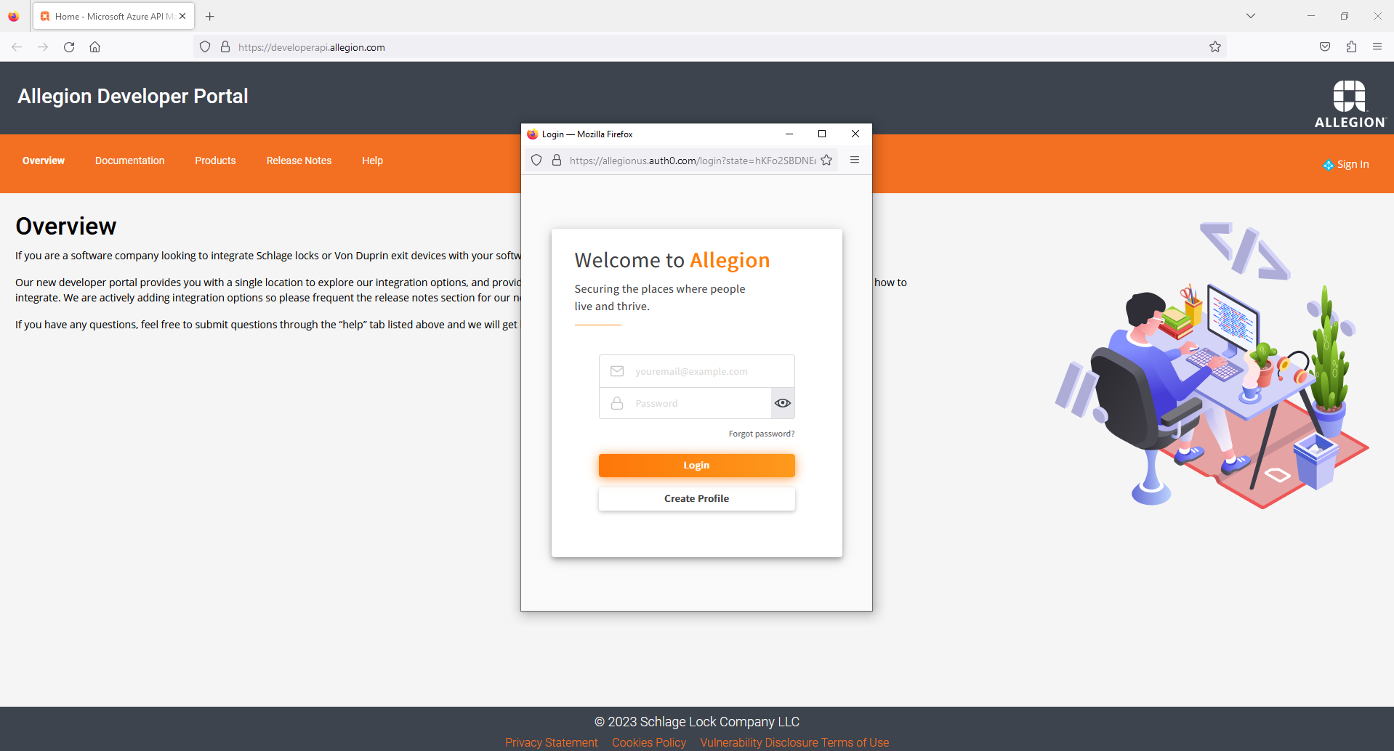
Task: Click the © 2023 Schlage Lock Company LLC text
Action: coord(697,722)
